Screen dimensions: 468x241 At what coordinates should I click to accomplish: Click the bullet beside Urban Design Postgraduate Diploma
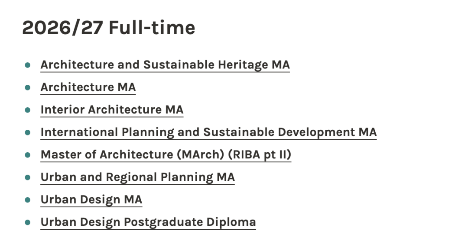pyautogui.click(x=28, y=222)
